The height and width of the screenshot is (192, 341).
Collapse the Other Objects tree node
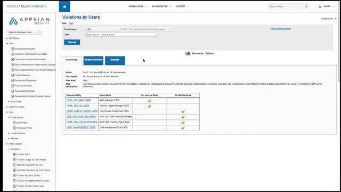[x=7, y=144]
